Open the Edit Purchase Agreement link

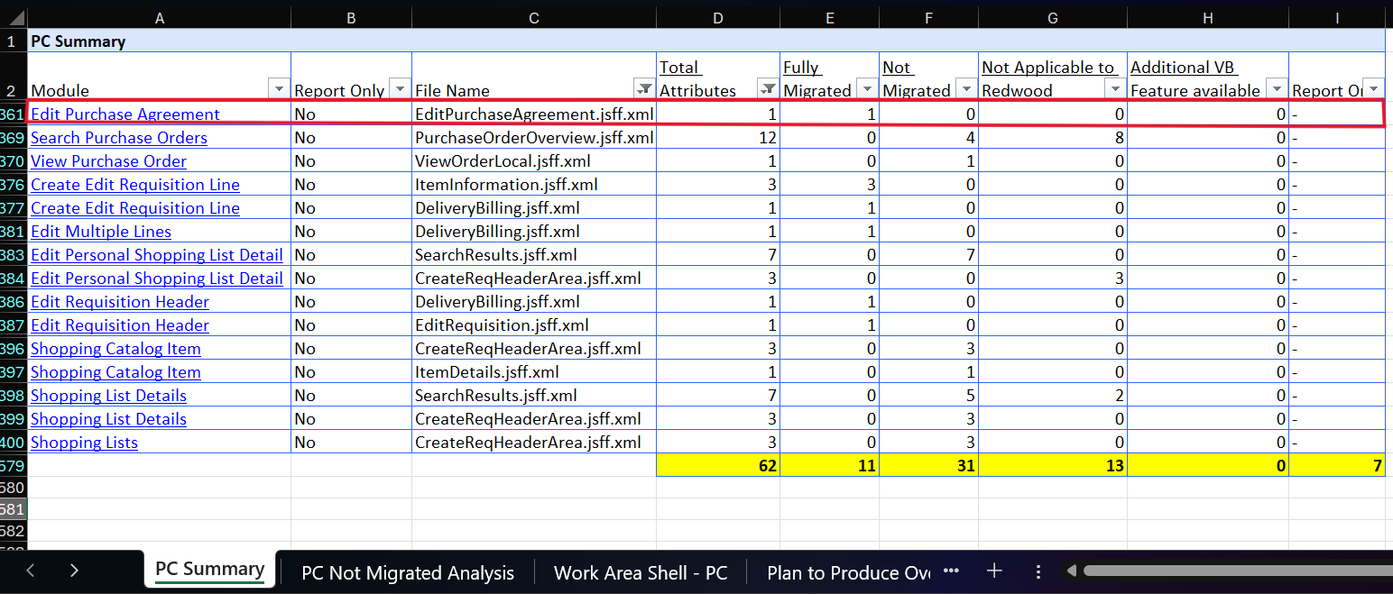(125, 114)
